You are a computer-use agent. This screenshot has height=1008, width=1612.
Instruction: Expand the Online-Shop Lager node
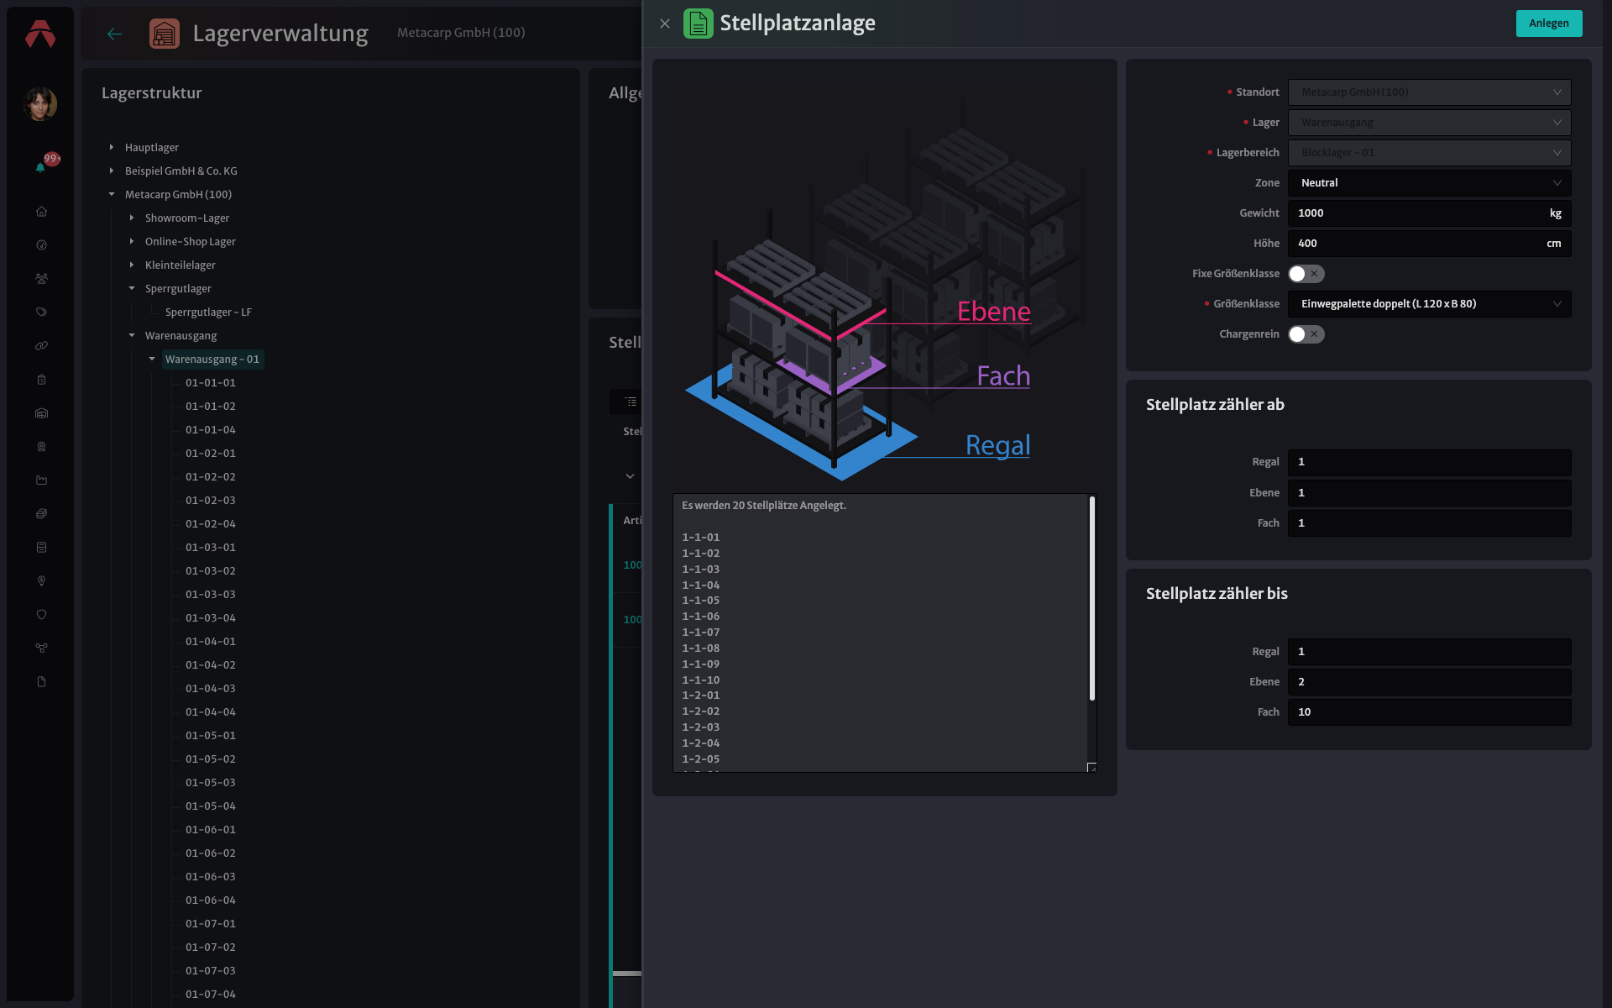[132, 241]
